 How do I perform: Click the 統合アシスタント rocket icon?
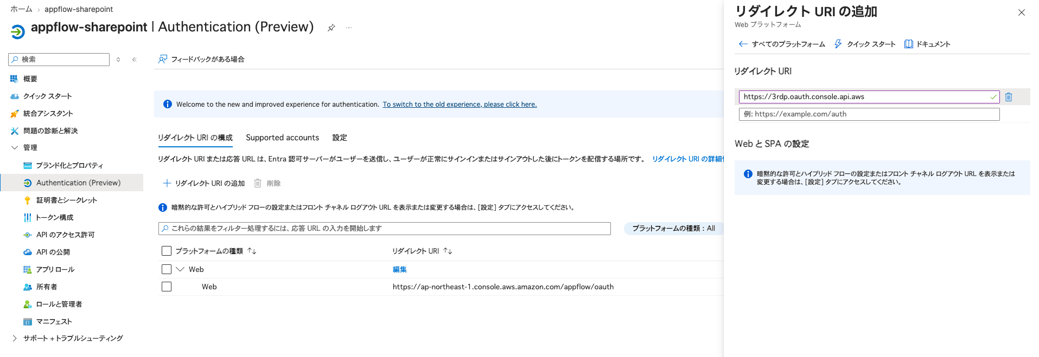click(x=14, y=114)
